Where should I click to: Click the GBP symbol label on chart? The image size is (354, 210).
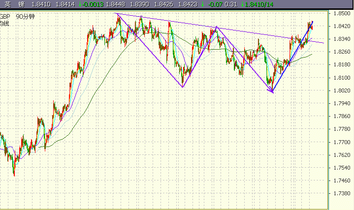5,17
